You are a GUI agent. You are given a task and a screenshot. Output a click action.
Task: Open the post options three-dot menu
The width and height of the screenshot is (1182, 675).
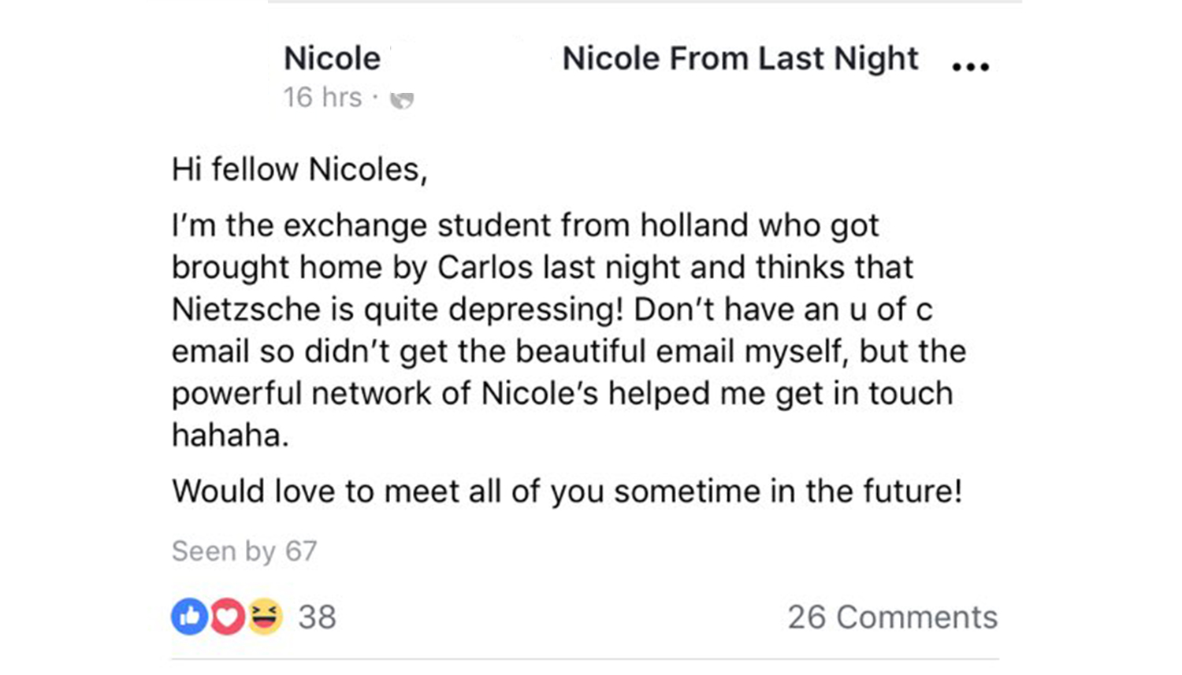pyautogui.click(x=970, y=67)
